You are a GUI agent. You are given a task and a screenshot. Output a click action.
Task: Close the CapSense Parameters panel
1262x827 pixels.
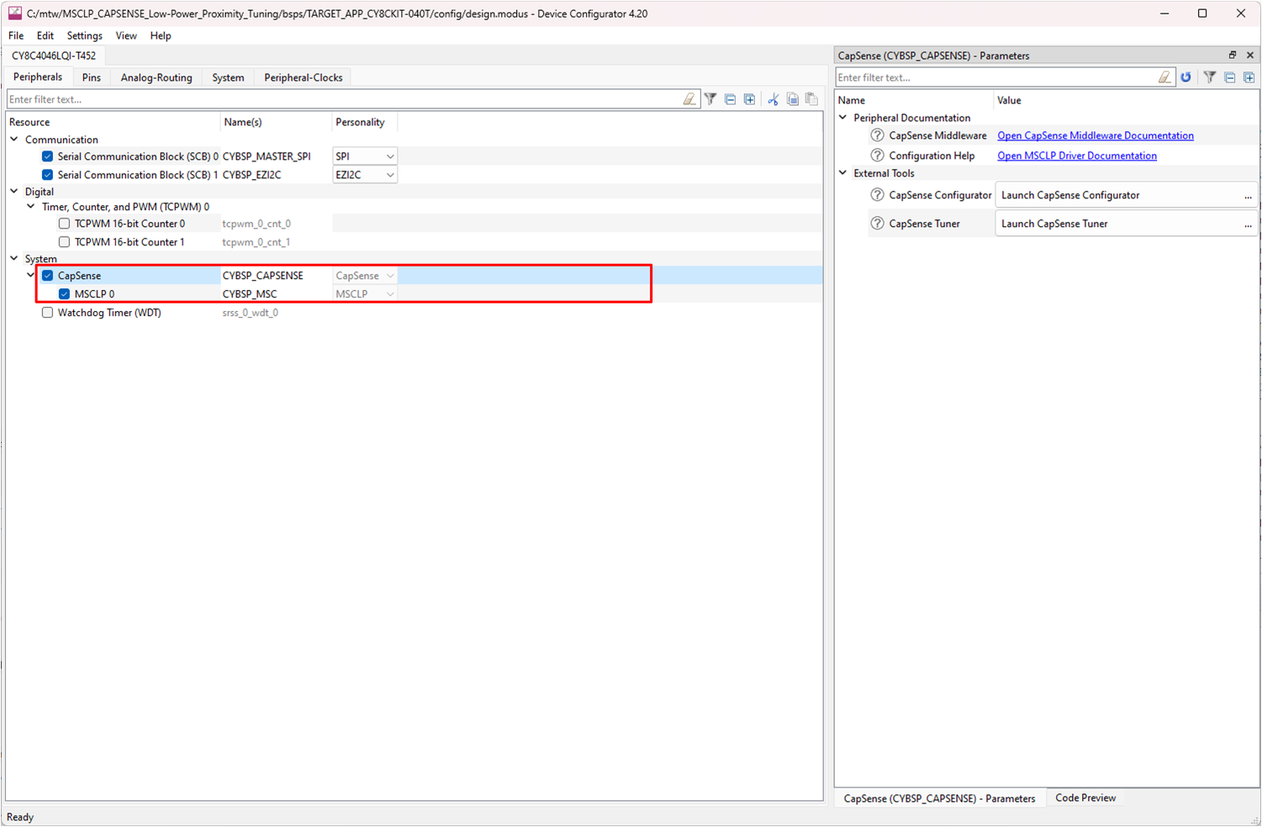[1249, 55]
